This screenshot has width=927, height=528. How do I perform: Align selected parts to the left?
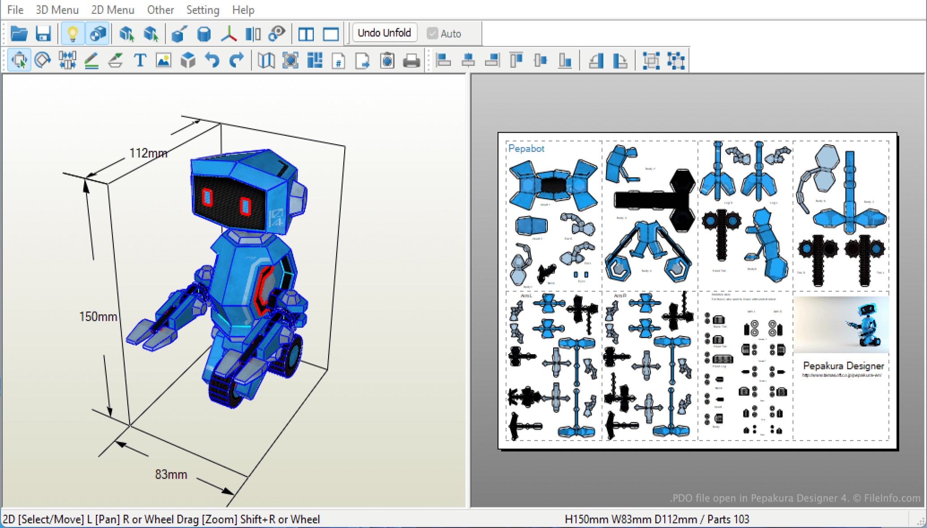pos(444,60)
